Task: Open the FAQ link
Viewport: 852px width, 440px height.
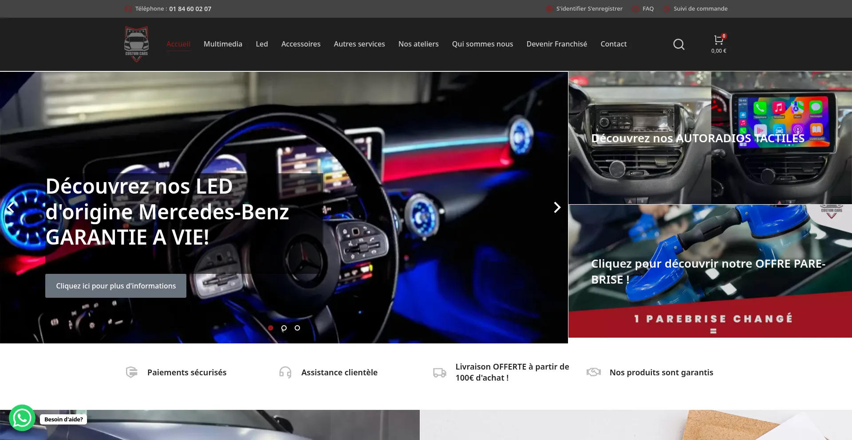Action: pos(648,9)
